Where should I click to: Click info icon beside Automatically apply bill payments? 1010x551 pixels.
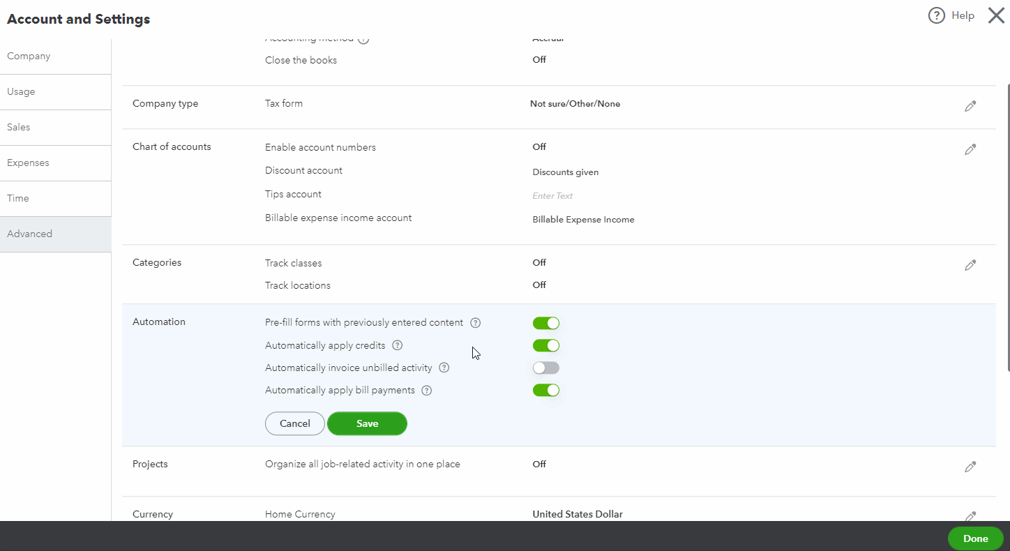tap(427, 391)
